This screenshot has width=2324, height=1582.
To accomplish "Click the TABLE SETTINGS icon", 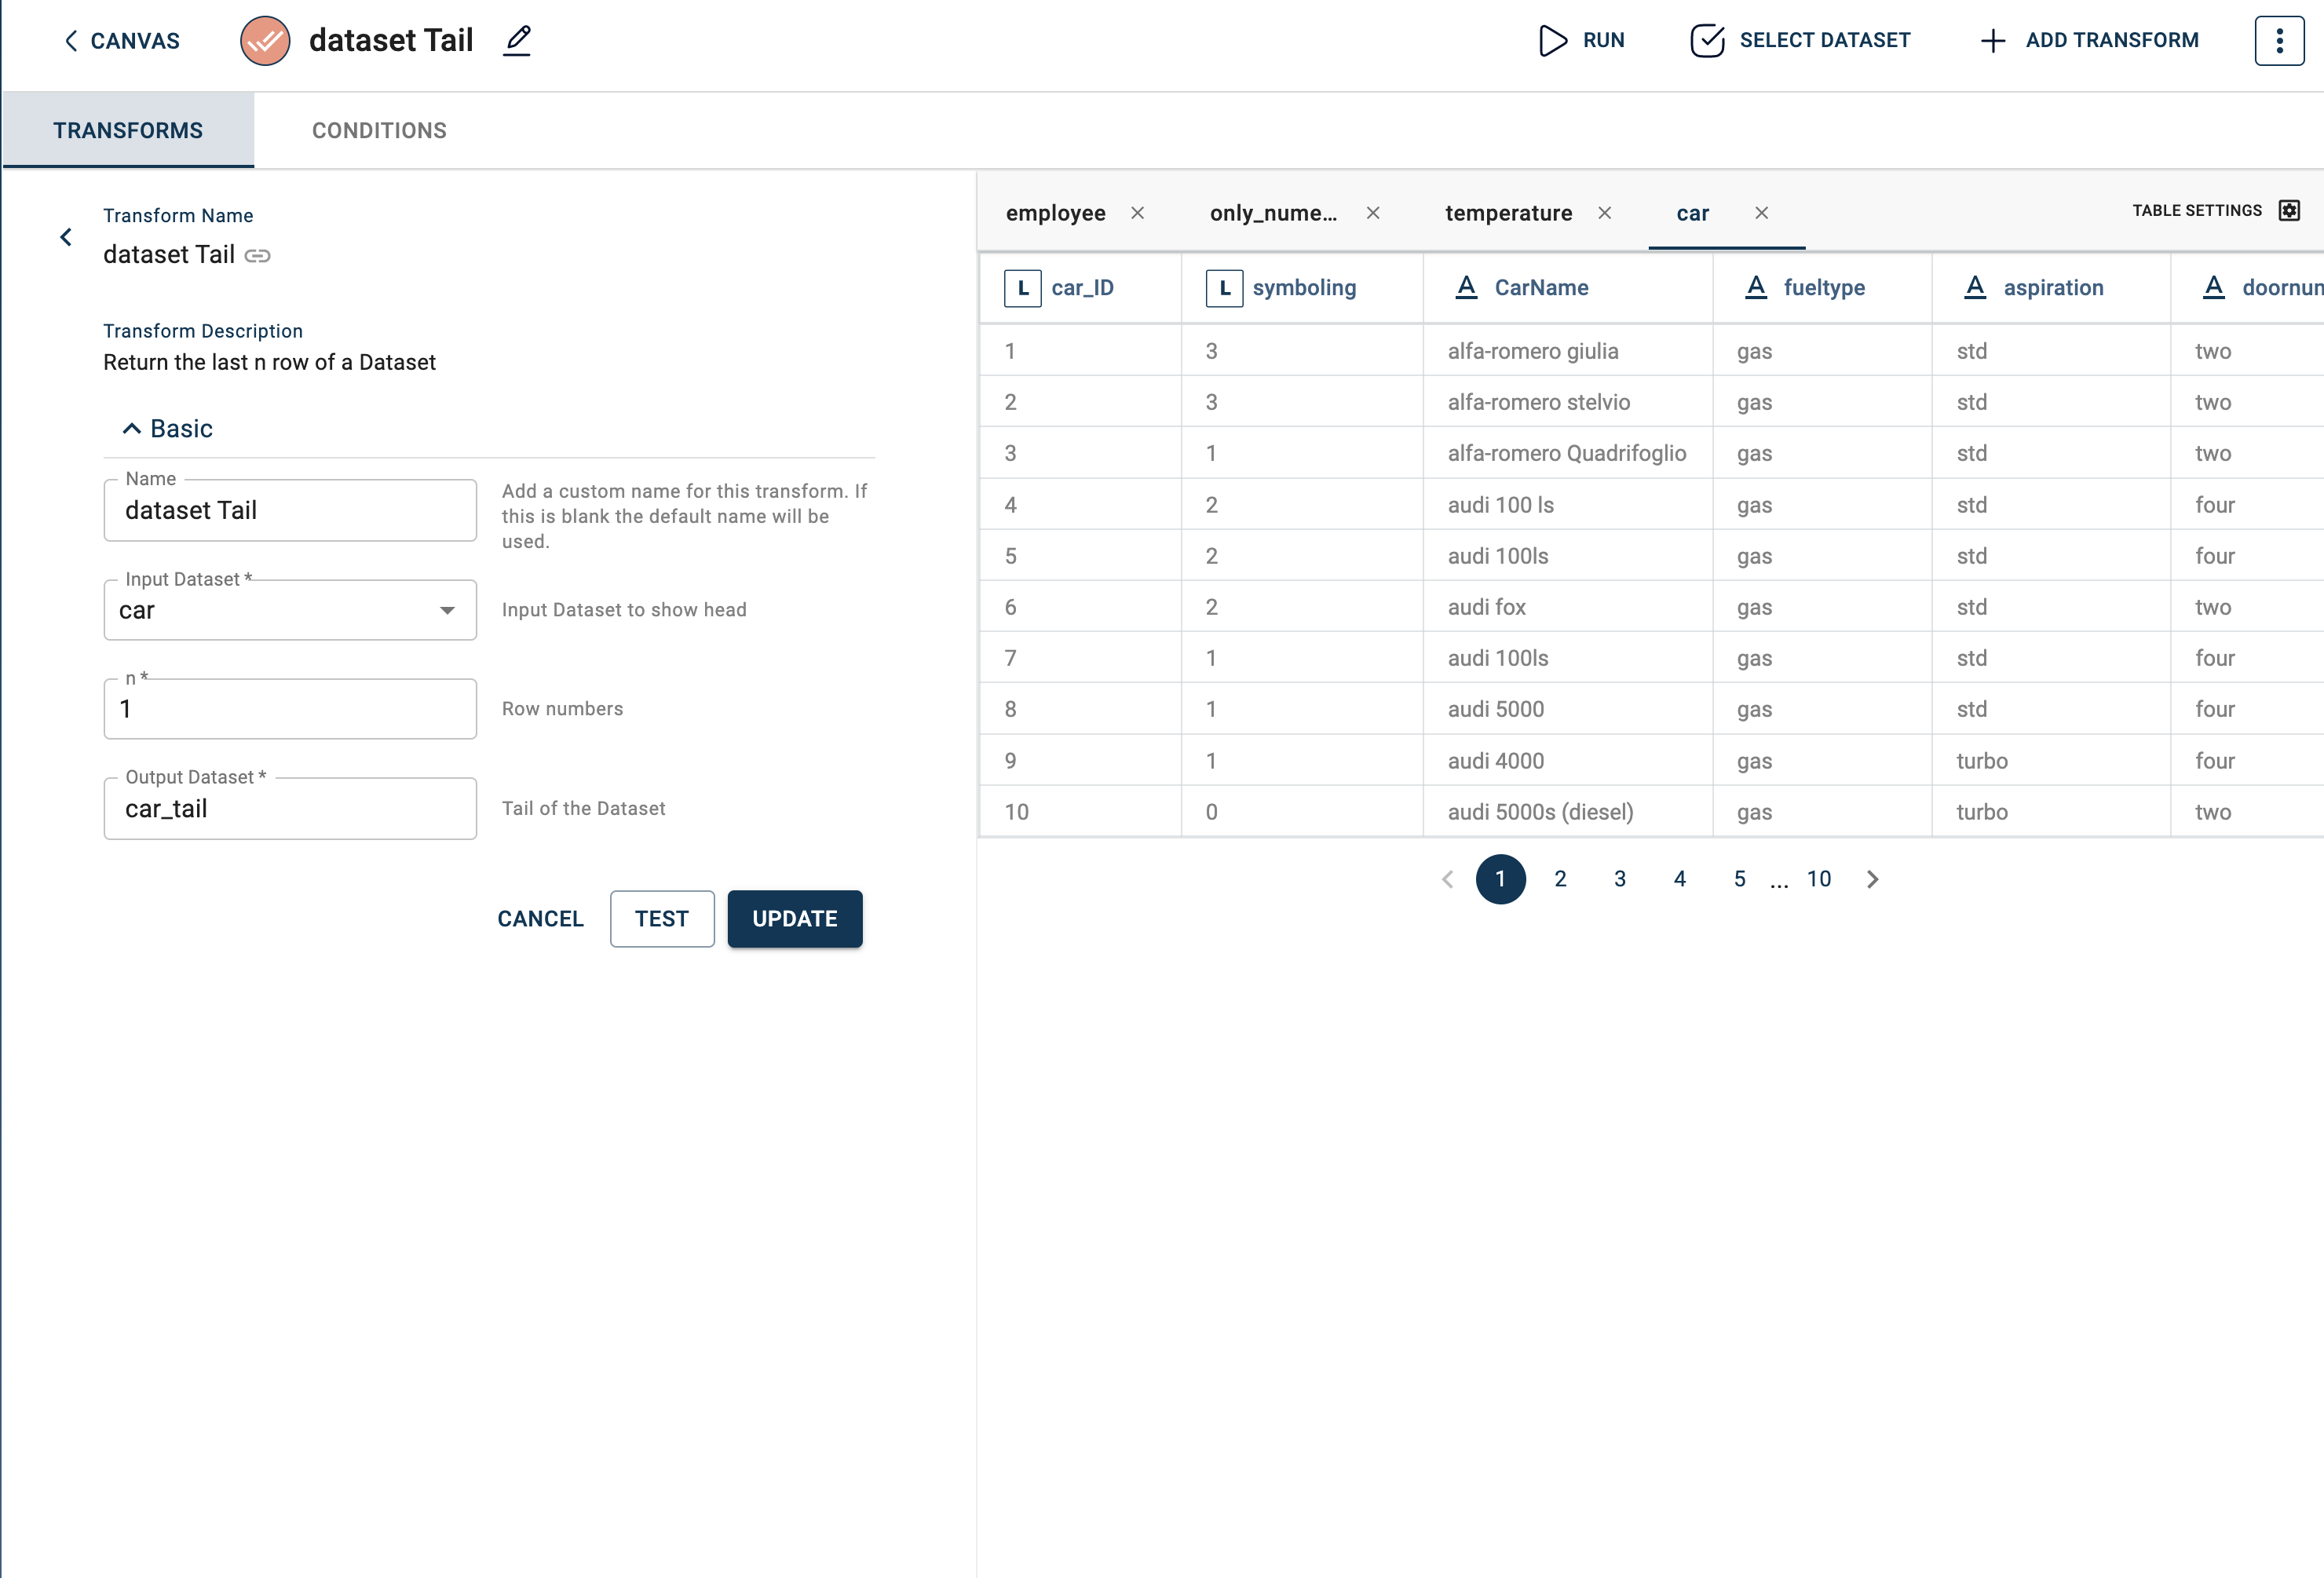I will tap(2290, 210).
